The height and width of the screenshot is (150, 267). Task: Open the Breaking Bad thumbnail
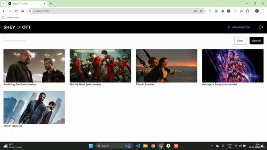tap(34, 66)
